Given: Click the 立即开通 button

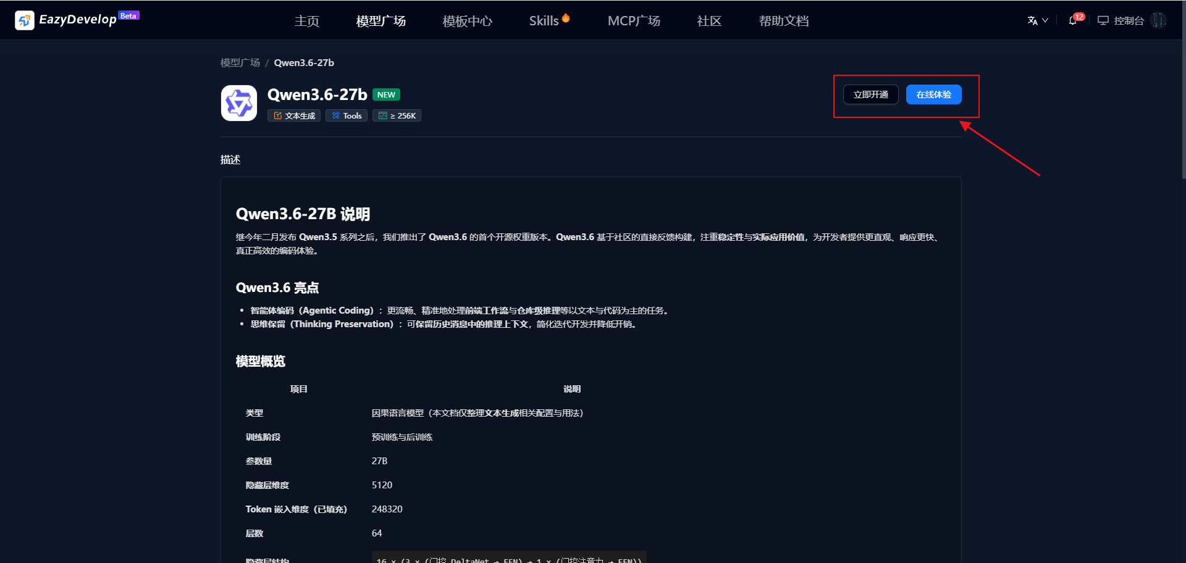Looking at the screenshot, I should click(x=871, y=94).
